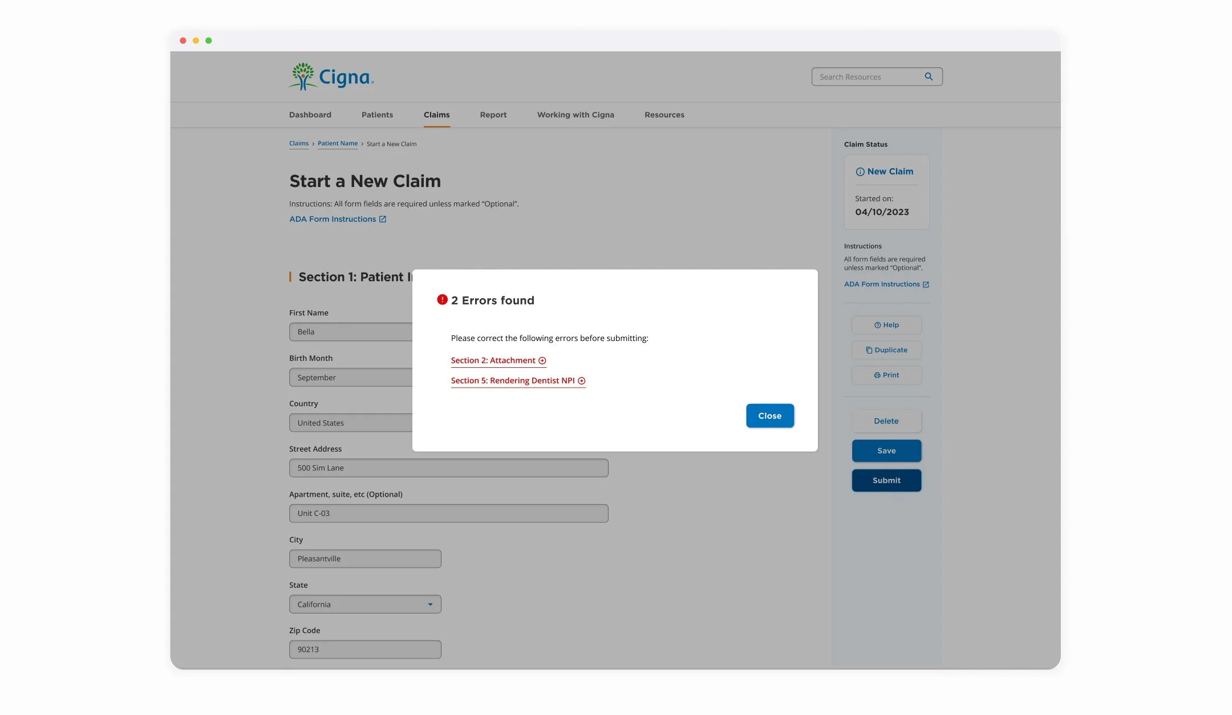1232x715 pixels.
Task: Open the Claims navigation tab
Action: point(436,115)
